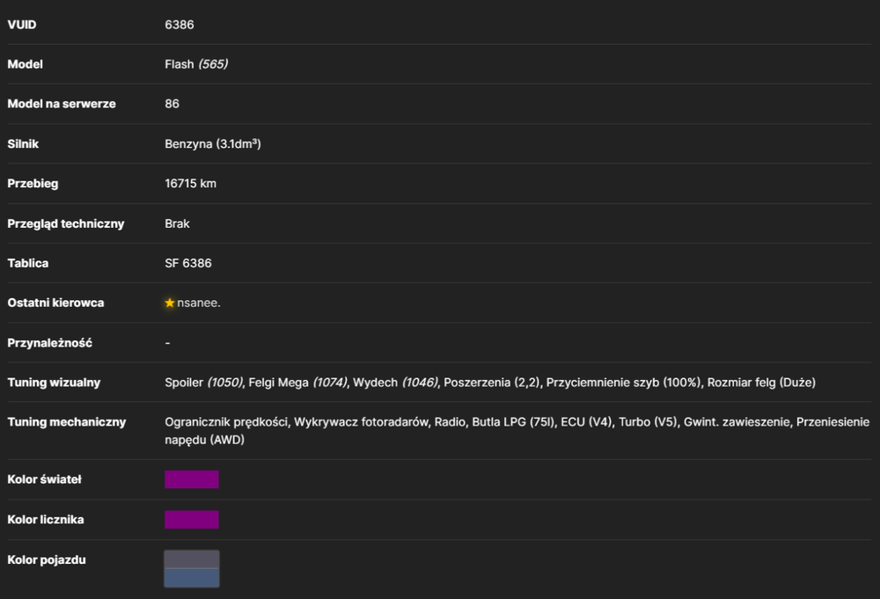Click Wydech (1046) tuning entry

pos(395,383)
